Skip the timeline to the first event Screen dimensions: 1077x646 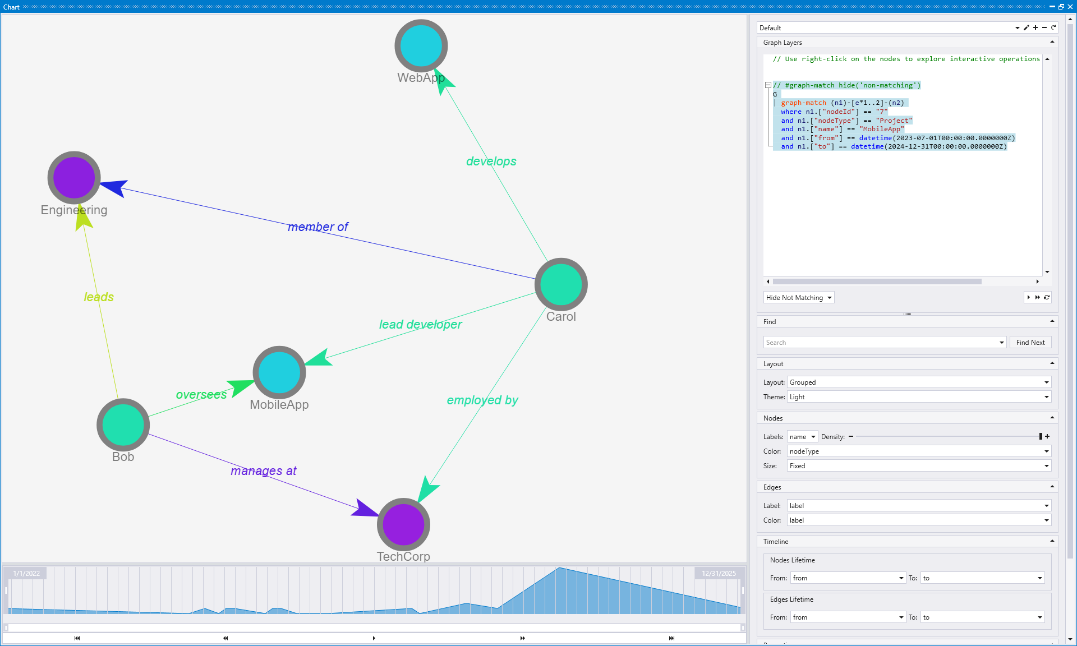pyautogui.click(x=77, y=638)
